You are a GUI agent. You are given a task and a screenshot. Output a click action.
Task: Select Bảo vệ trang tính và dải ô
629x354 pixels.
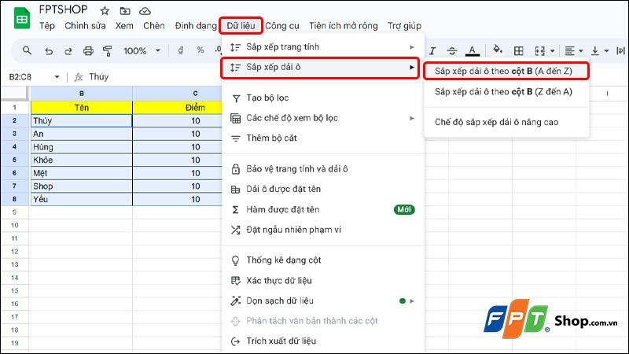point(322,169)
